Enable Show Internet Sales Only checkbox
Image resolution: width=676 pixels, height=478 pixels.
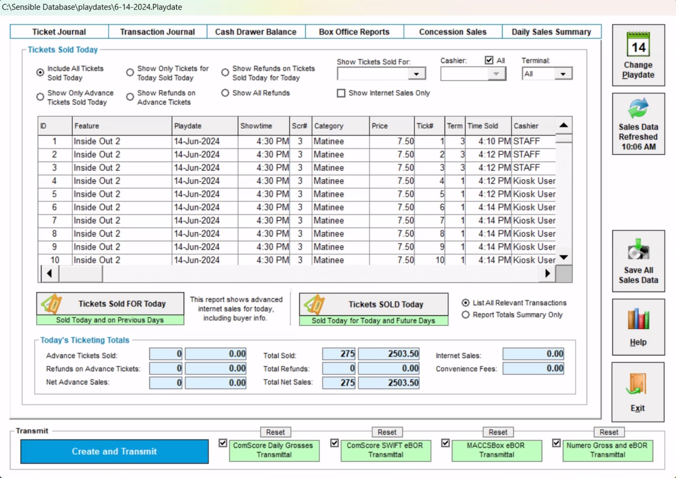tap(341, 93)
